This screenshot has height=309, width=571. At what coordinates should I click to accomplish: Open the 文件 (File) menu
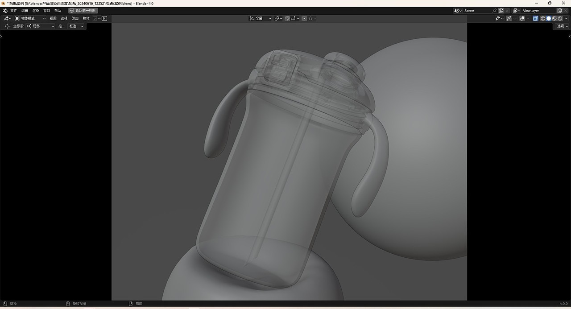coord(14,10)
